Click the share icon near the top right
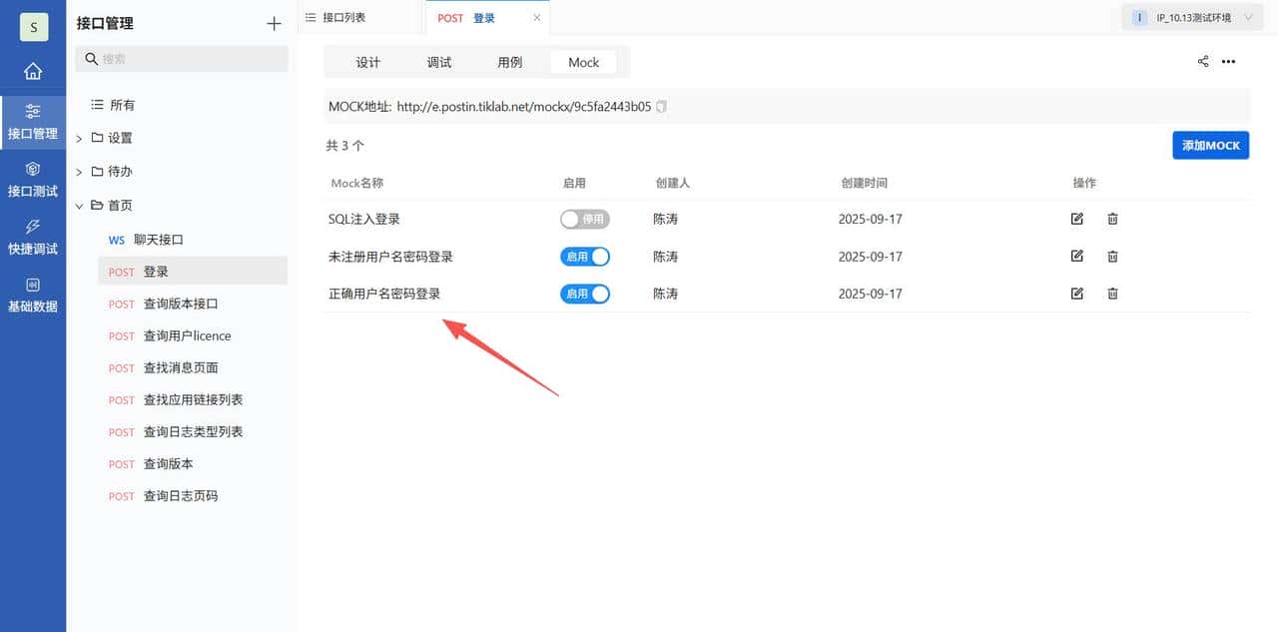Image resolution: width=1278 pixels, height=632 pixels. coord(1202,61)
